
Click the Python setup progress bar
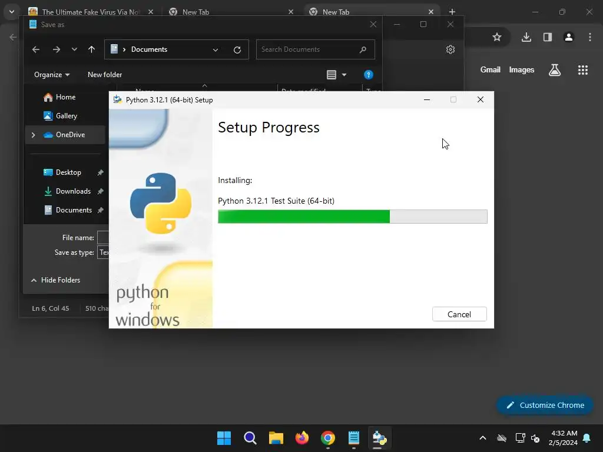coord(352,217)
